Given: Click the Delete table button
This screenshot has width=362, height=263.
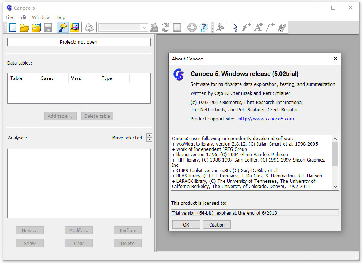Looking at the screenshot, I should [97, 116].
